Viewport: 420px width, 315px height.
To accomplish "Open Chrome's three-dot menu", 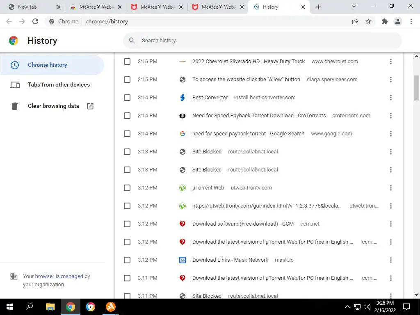I will coord(411,21).
